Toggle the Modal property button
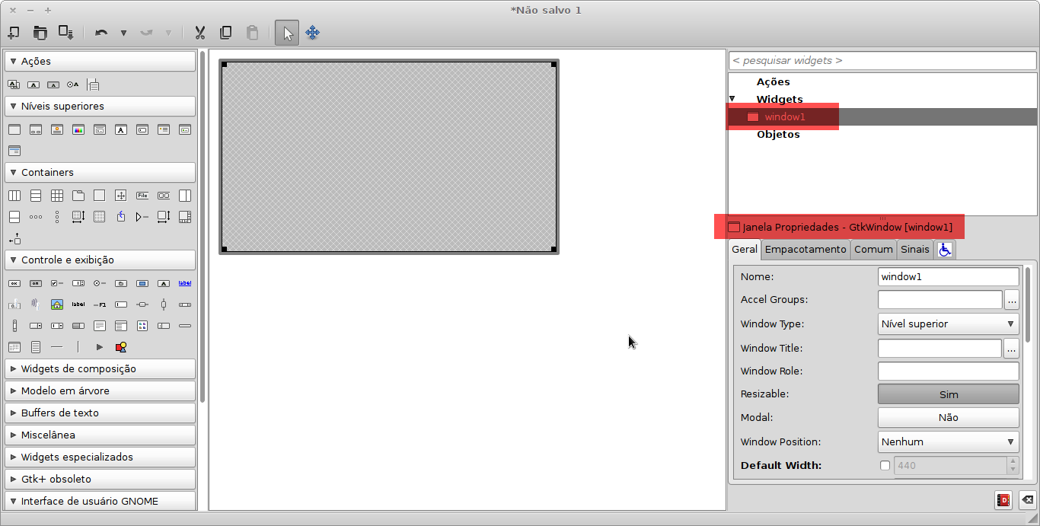1040x526 pixels. 948,417
